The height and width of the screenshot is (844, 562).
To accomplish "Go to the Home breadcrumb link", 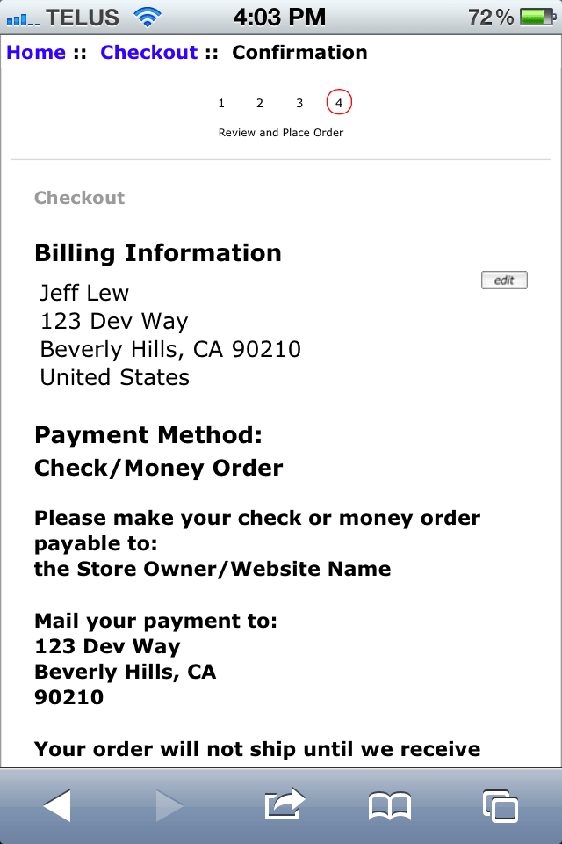I will 36,52.
